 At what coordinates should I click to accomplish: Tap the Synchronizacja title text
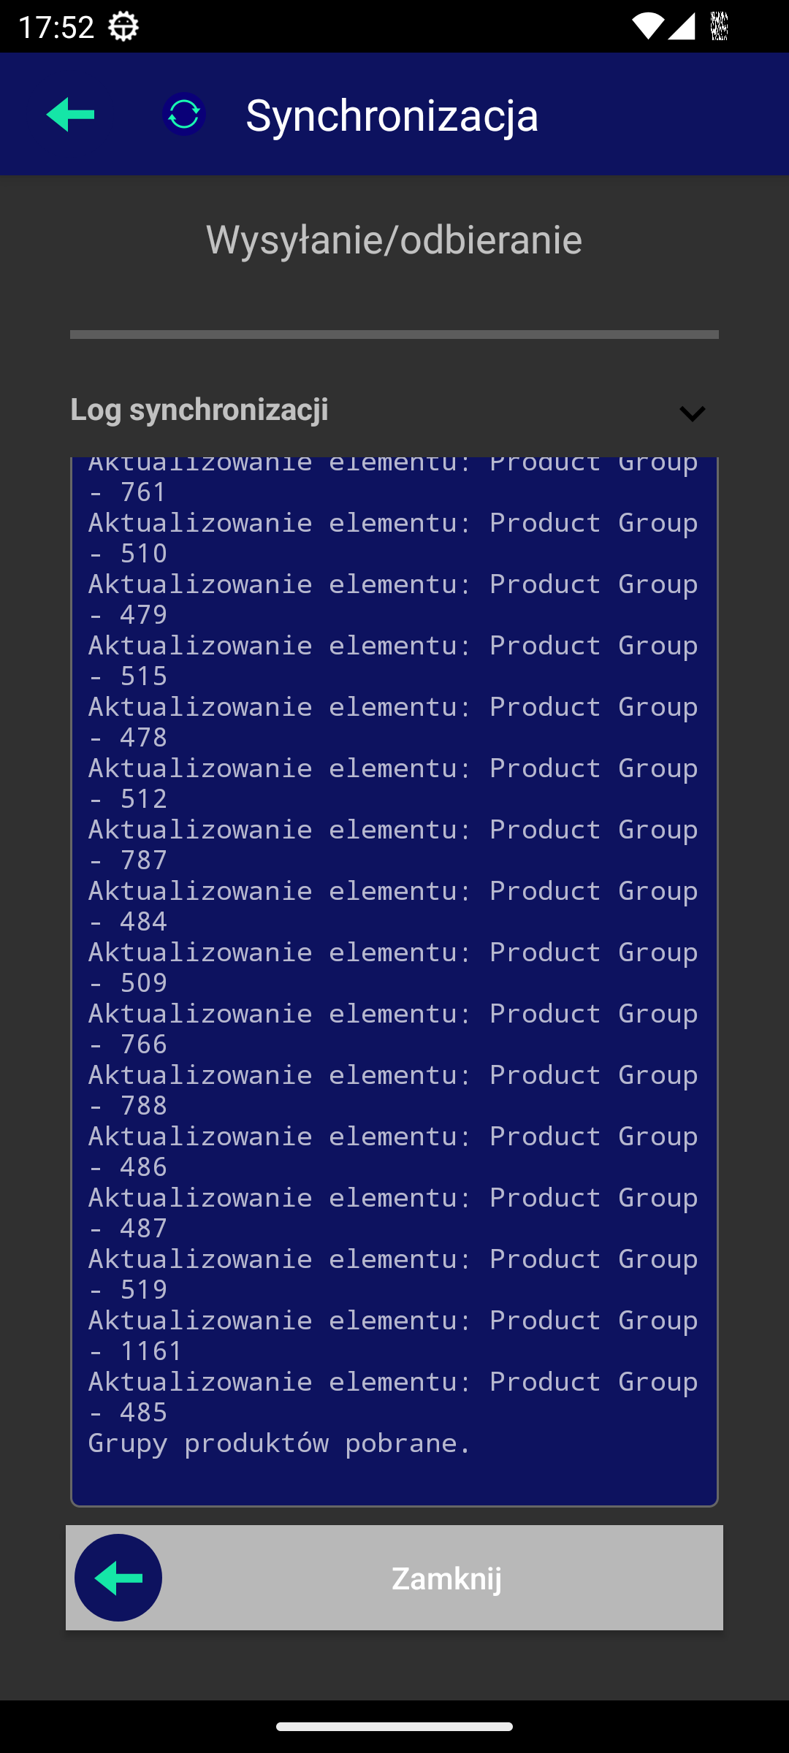pos(392,115)
